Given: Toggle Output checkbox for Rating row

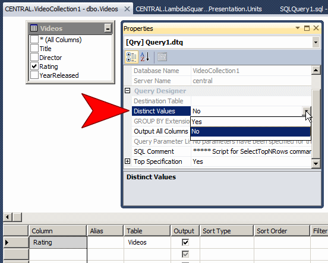Looking at the screenshot, I should [x=185, y=242].
